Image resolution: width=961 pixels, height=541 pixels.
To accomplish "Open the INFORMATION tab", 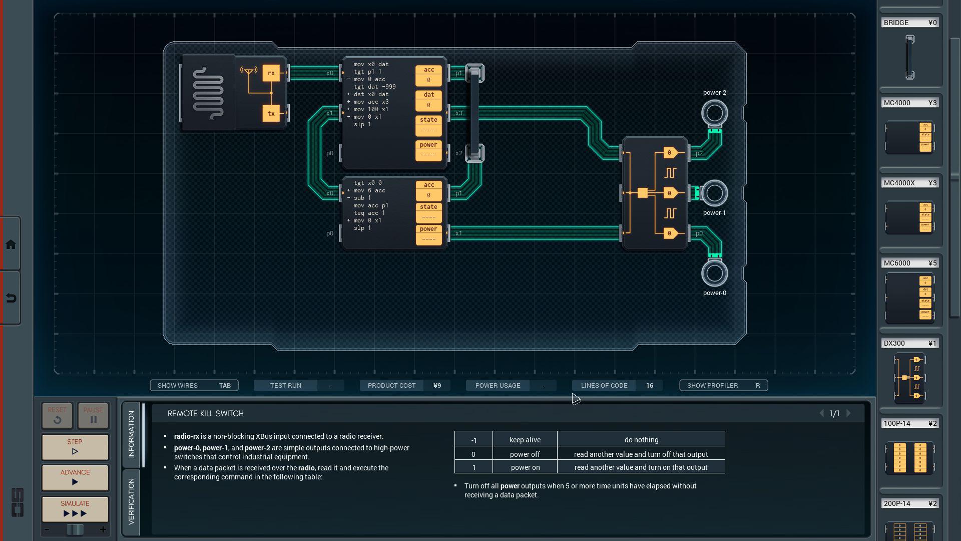I will coord(132,431).
